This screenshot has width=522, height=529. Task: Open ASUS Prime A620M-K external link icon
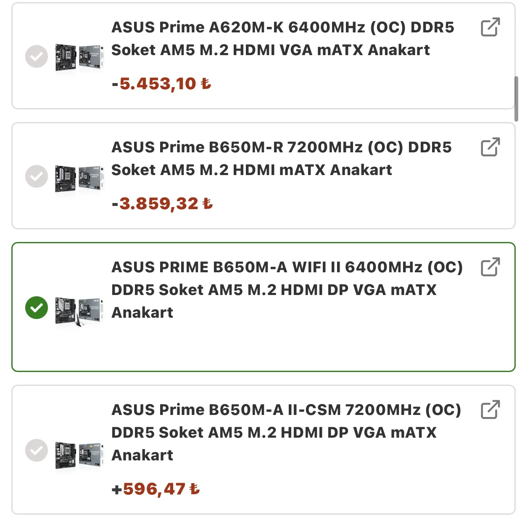(x=490, y=27)
